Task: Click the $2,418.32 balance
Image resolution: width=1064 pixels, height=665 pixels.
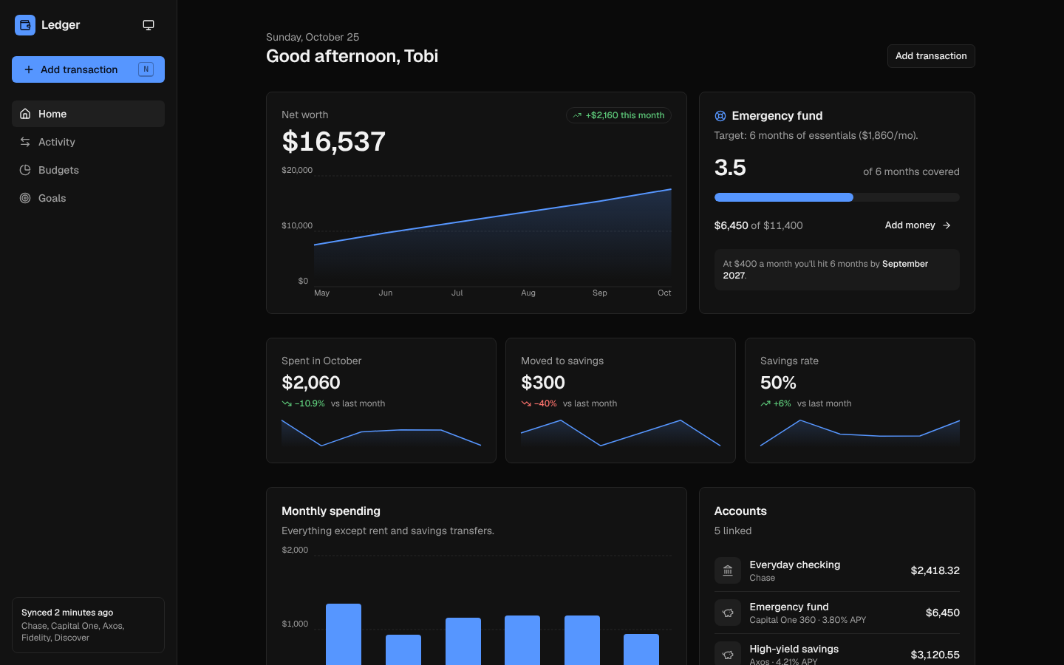Action: pyautogui.click(x=935, y=570)
